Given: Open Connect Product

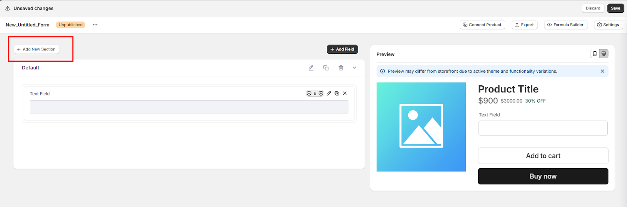Looking at the screenshot, I should [482, 25].
